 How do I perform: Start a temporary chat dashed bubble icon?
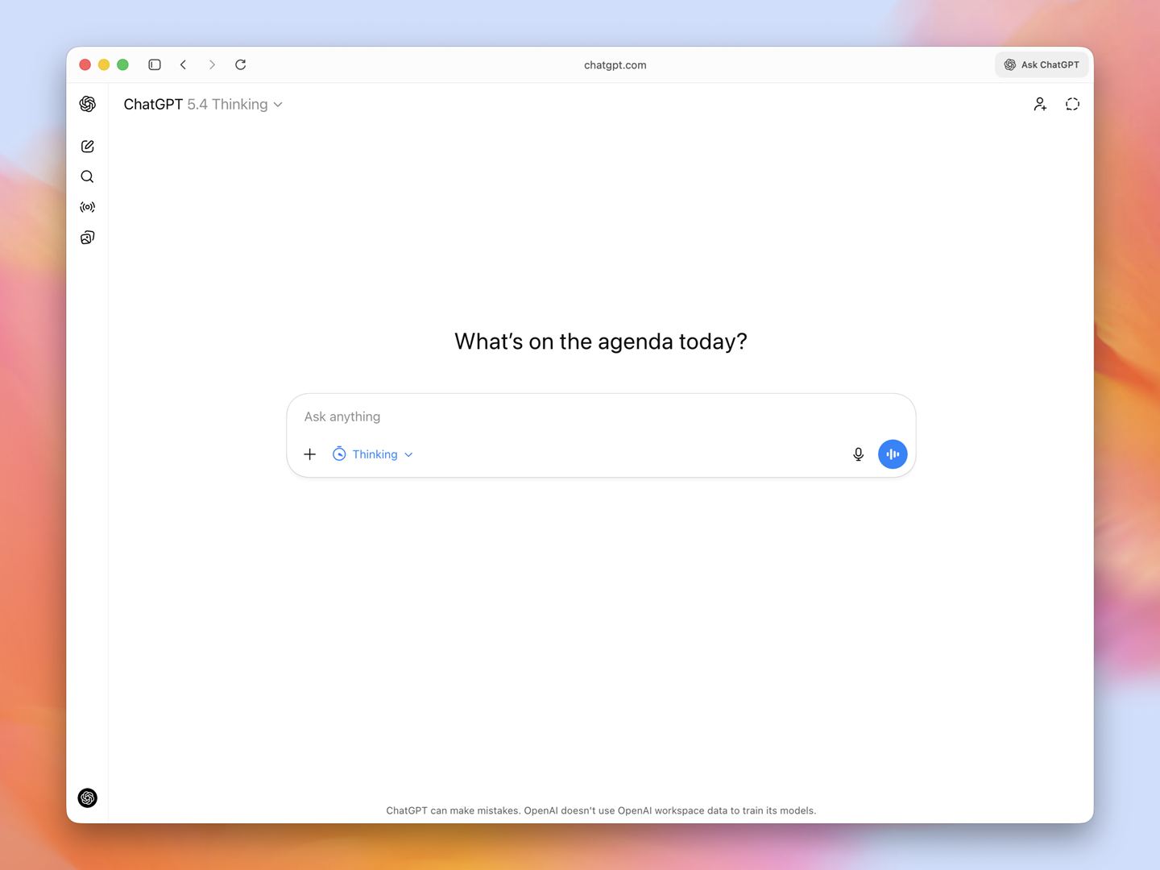pos(1072,104)
